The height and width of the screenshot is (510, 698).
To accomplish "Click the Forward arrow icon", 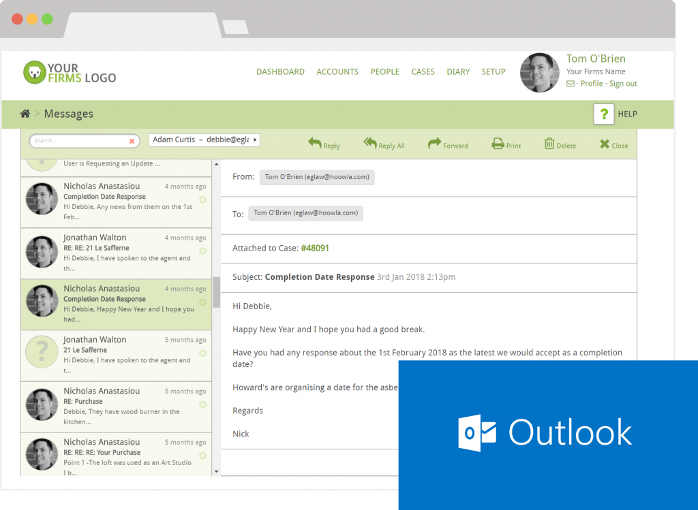I will tap(434, 143).
